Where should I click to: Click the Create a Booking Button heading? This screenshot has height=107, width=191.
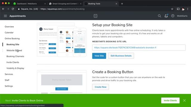tap(113, 72)
